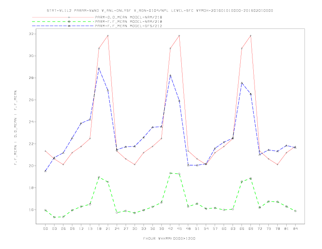Click the red solid line sample in legend
This screenshot has width=322, height=249.
point(63,17)
